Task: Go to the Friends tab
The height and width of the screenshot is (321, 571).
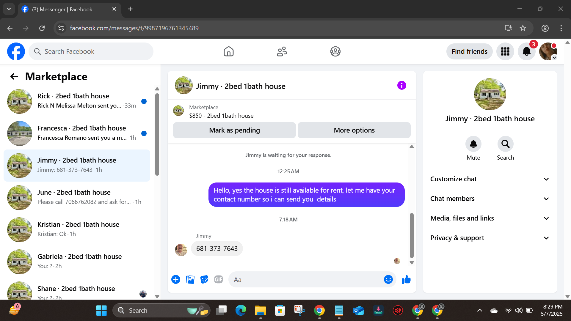Action: tap(282, 51)
